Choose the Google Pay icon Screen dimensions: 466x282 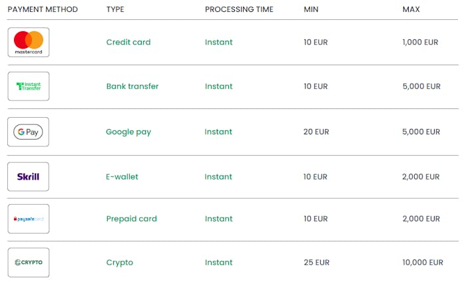coord(29,132)
